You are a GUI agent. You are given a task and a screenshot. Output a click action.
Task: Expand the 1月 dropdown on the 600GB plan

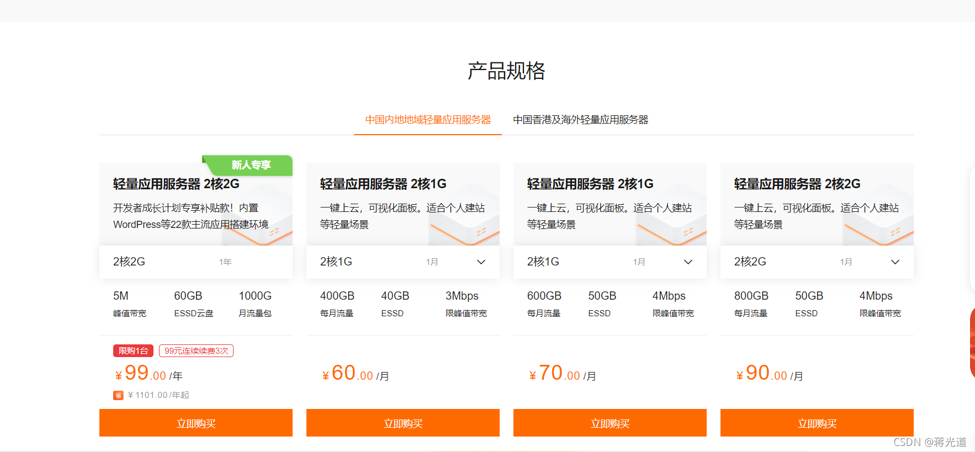pos(688,262)
